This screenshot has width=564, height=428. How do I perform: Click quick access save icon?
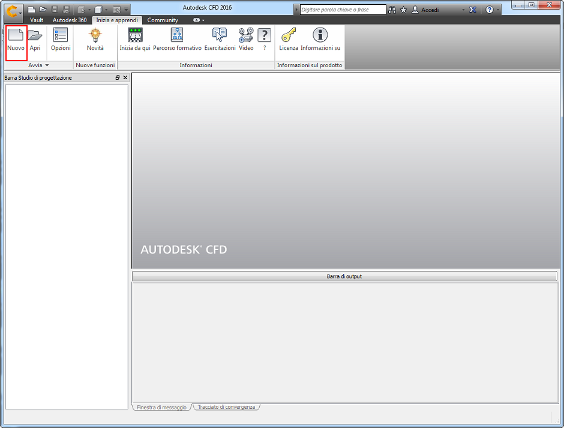[55, 10]
